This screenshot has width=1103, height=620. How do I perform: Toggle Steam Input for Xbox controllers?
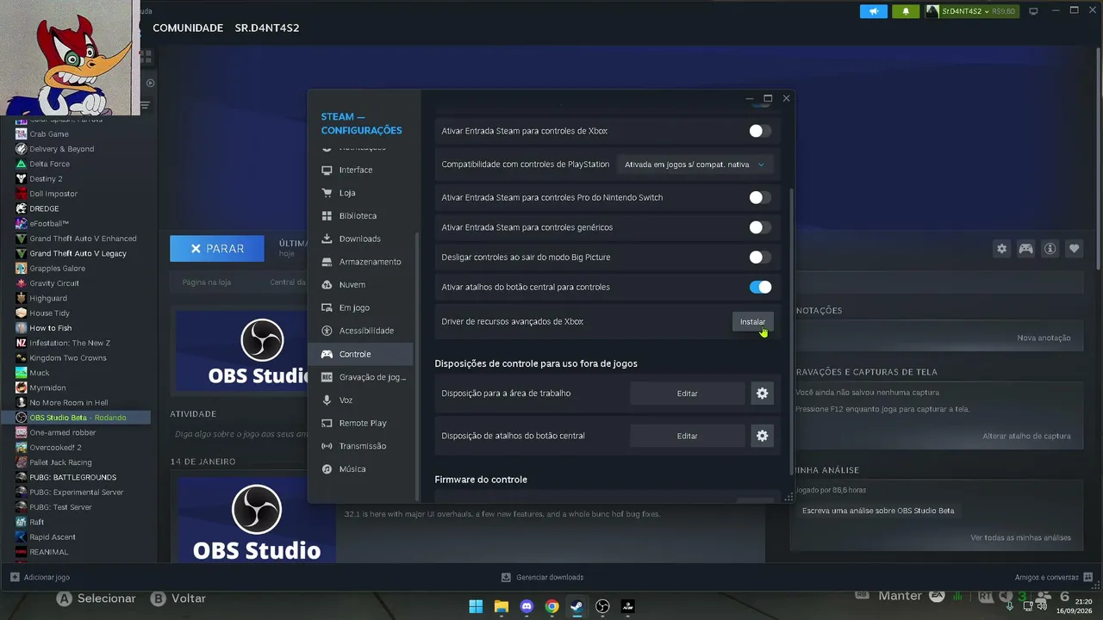pos(759,131)
